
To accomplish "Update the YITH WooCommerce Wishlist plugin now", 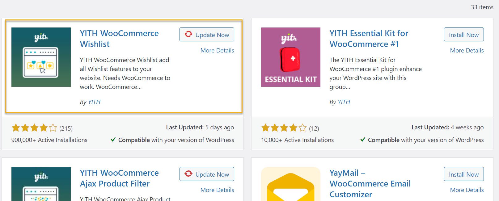I will tap(207, 35).
